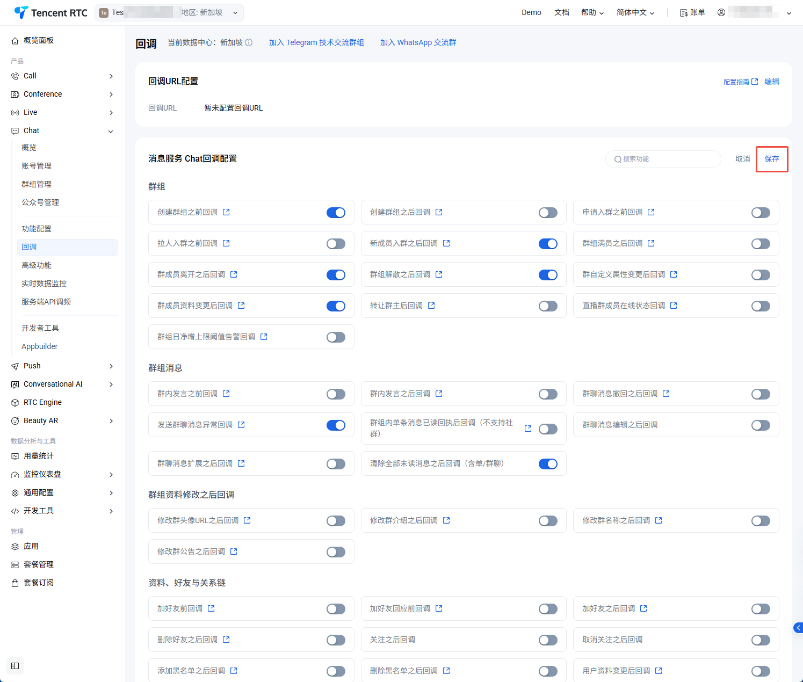Open 实时数据监控 page

pos(44,284)
